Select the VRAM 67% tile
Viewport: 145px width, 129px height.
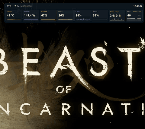click(48, 16)
